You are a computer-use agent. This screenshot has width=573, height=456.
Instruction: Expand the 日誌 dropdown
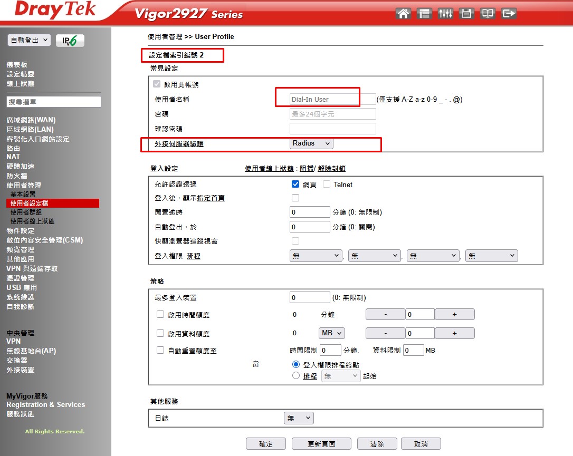[299, 418]
